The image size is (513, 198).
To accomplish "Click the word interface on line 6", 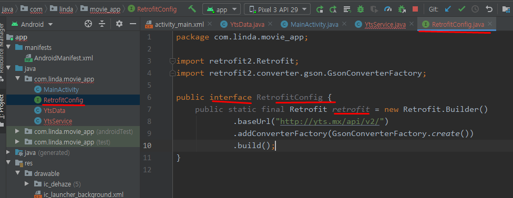I will pos(231,97).
